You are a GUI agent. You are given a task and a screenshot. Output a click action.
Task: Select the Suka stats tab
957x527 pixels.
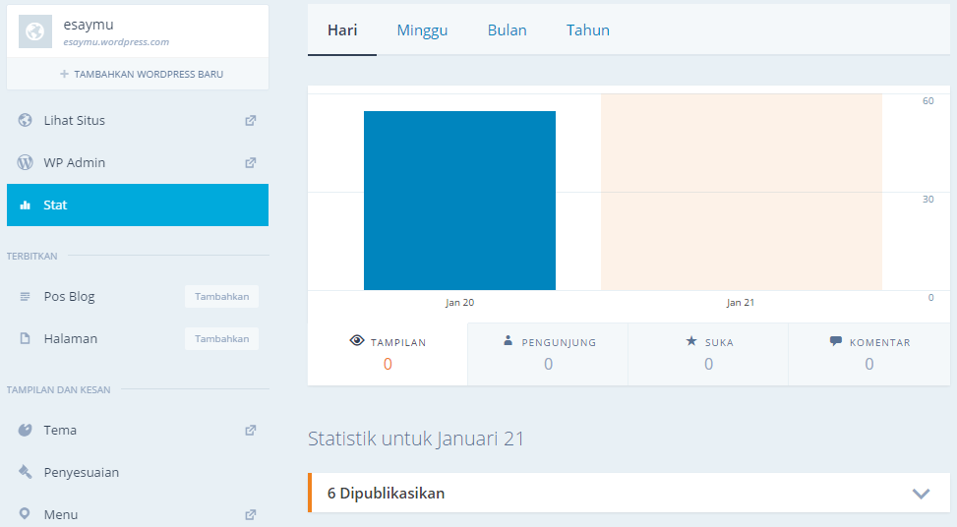point(708,354)
